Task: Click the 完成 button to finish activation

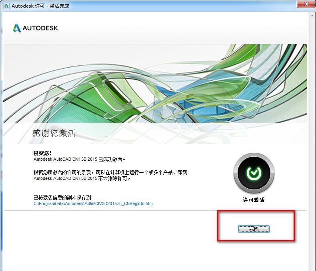Action: (x=254, y=229)
